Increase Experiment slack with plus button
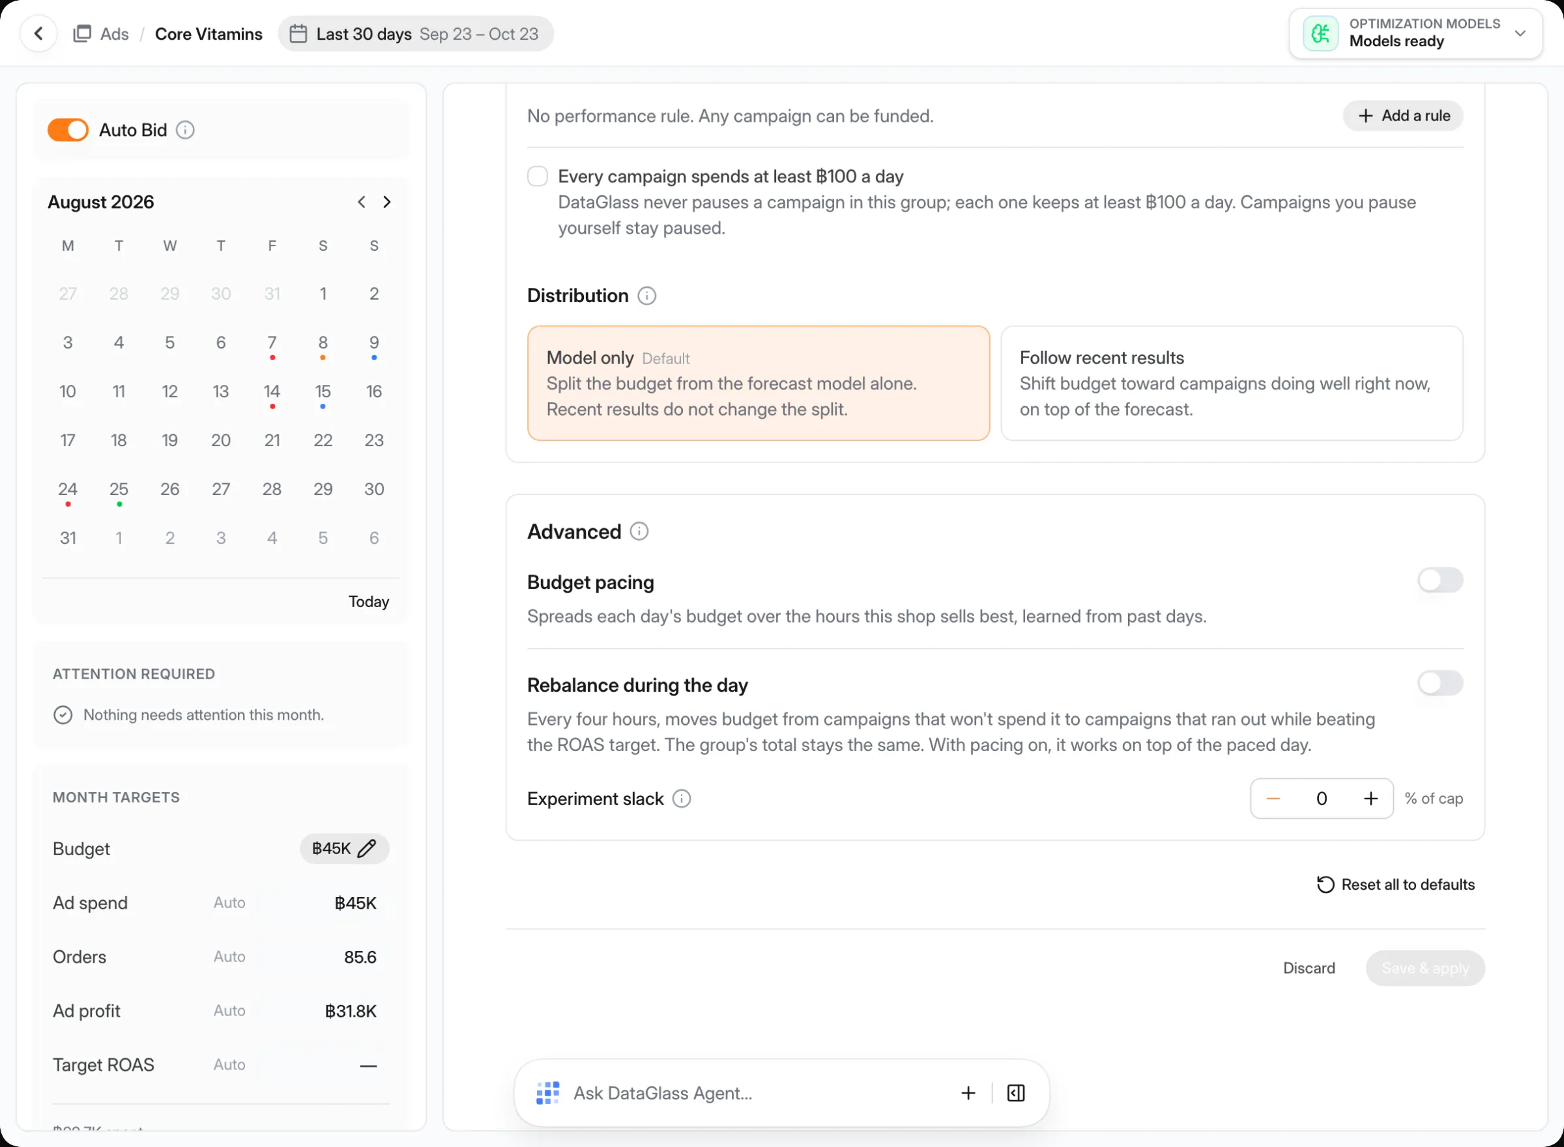 [x=1370, y=799]
